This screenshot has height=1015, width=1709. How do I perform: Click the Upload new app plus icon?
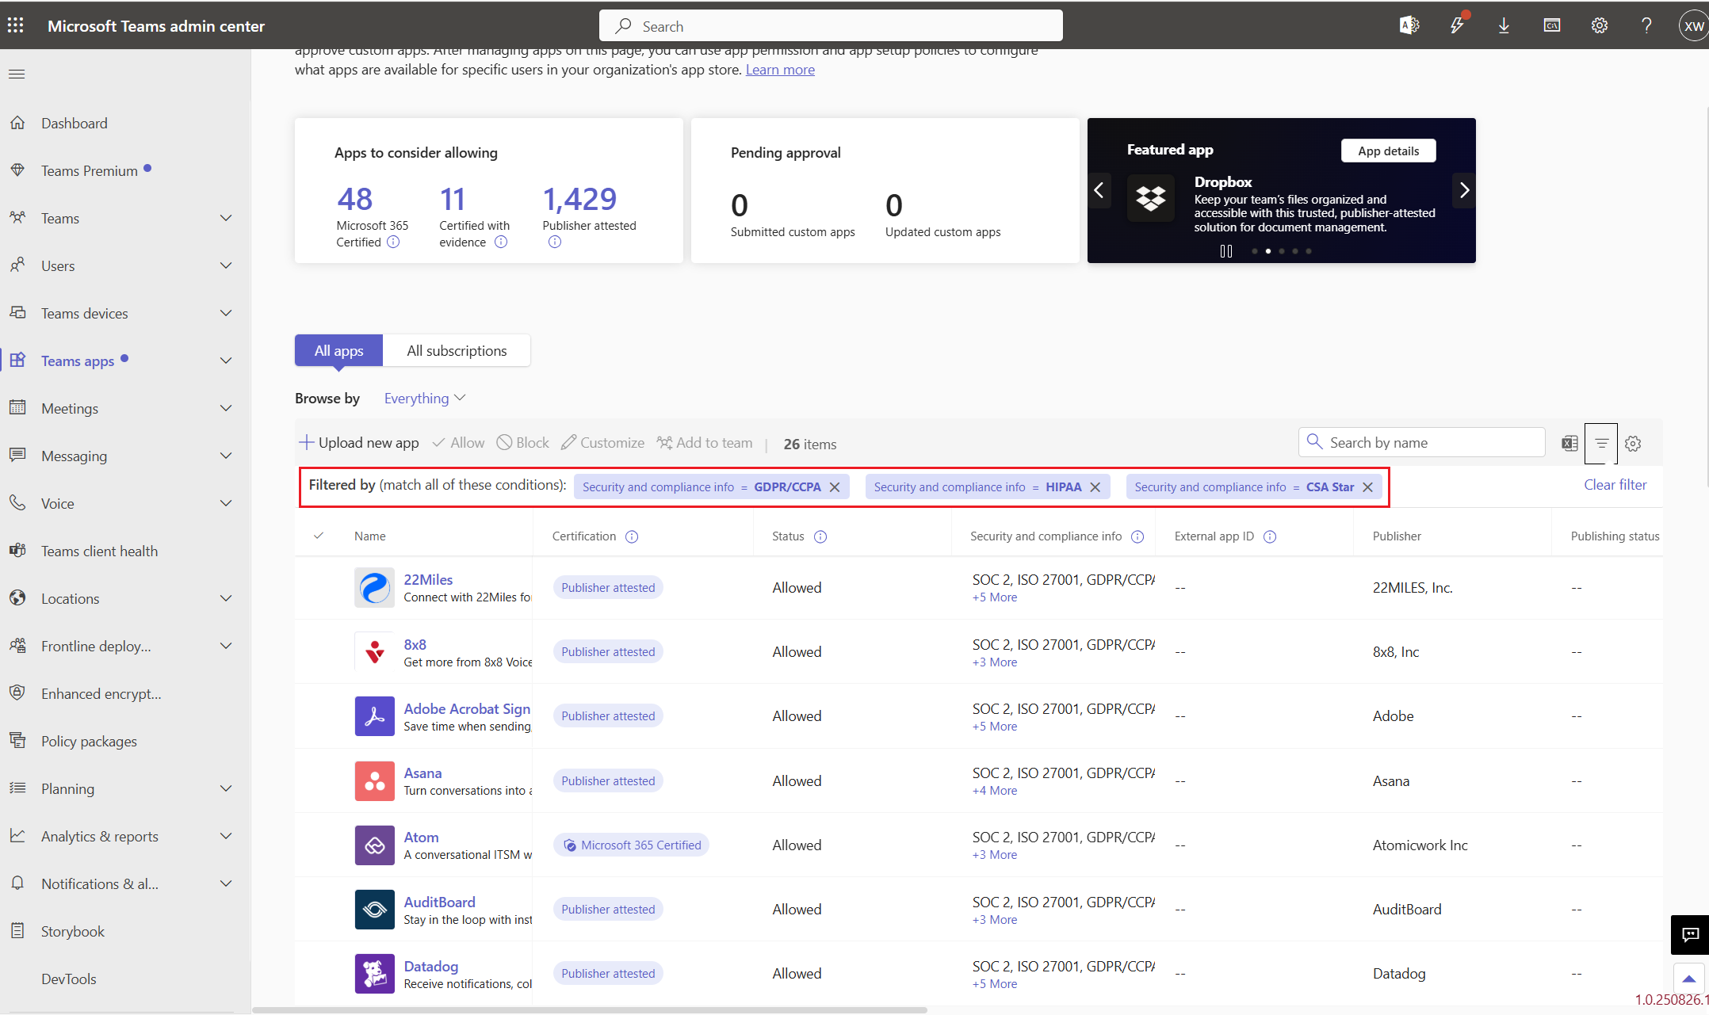[306, 442]
